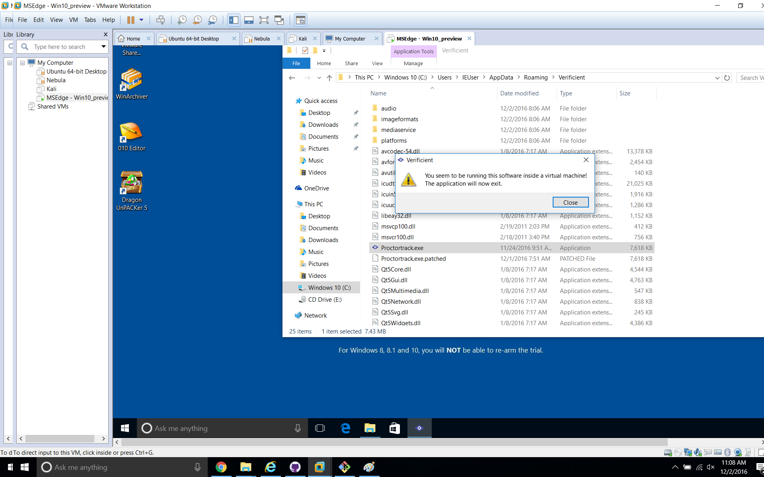Screen dimensions: 764x477
Task: Take a snapshot of this virtual machine
Action: tap(182, 20)
